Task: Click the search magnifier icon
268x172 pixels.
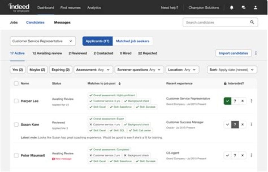Action: coord(252,22)
